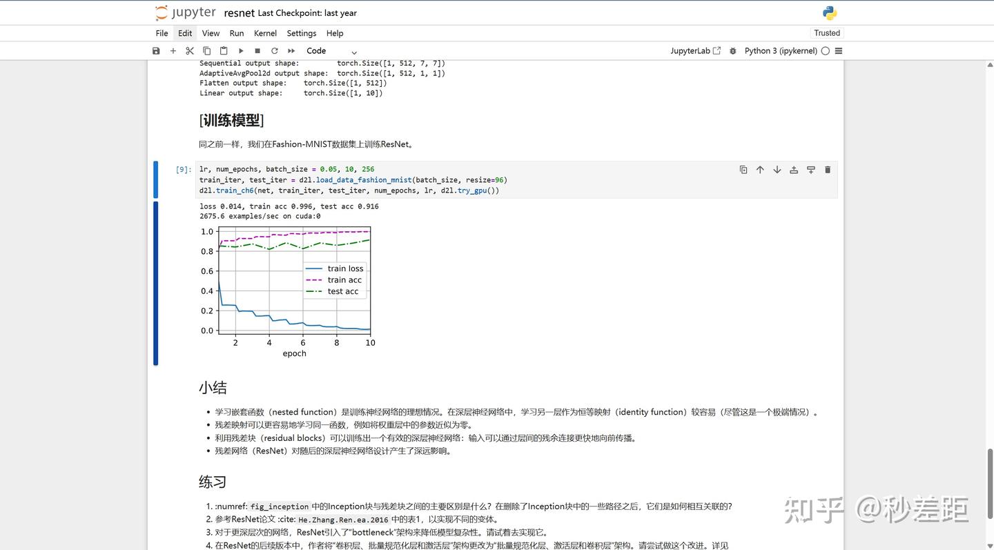This screenshot has height=550, width=994.
Task: Open the Code cell-type dropdown
Action: (x=331, y=50)
